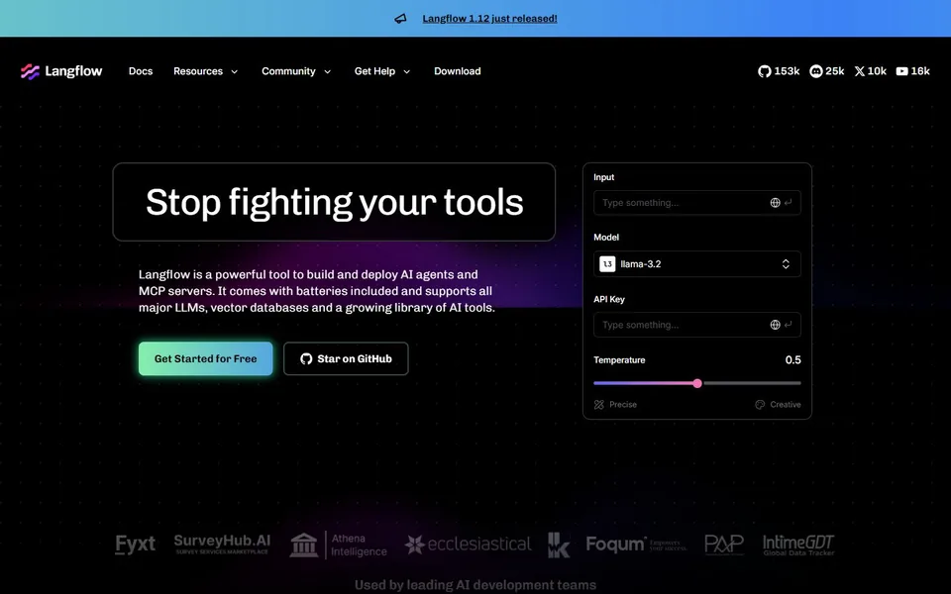Go to the Download page
This screenshot has height=594, width=951.
pos(458,71)
